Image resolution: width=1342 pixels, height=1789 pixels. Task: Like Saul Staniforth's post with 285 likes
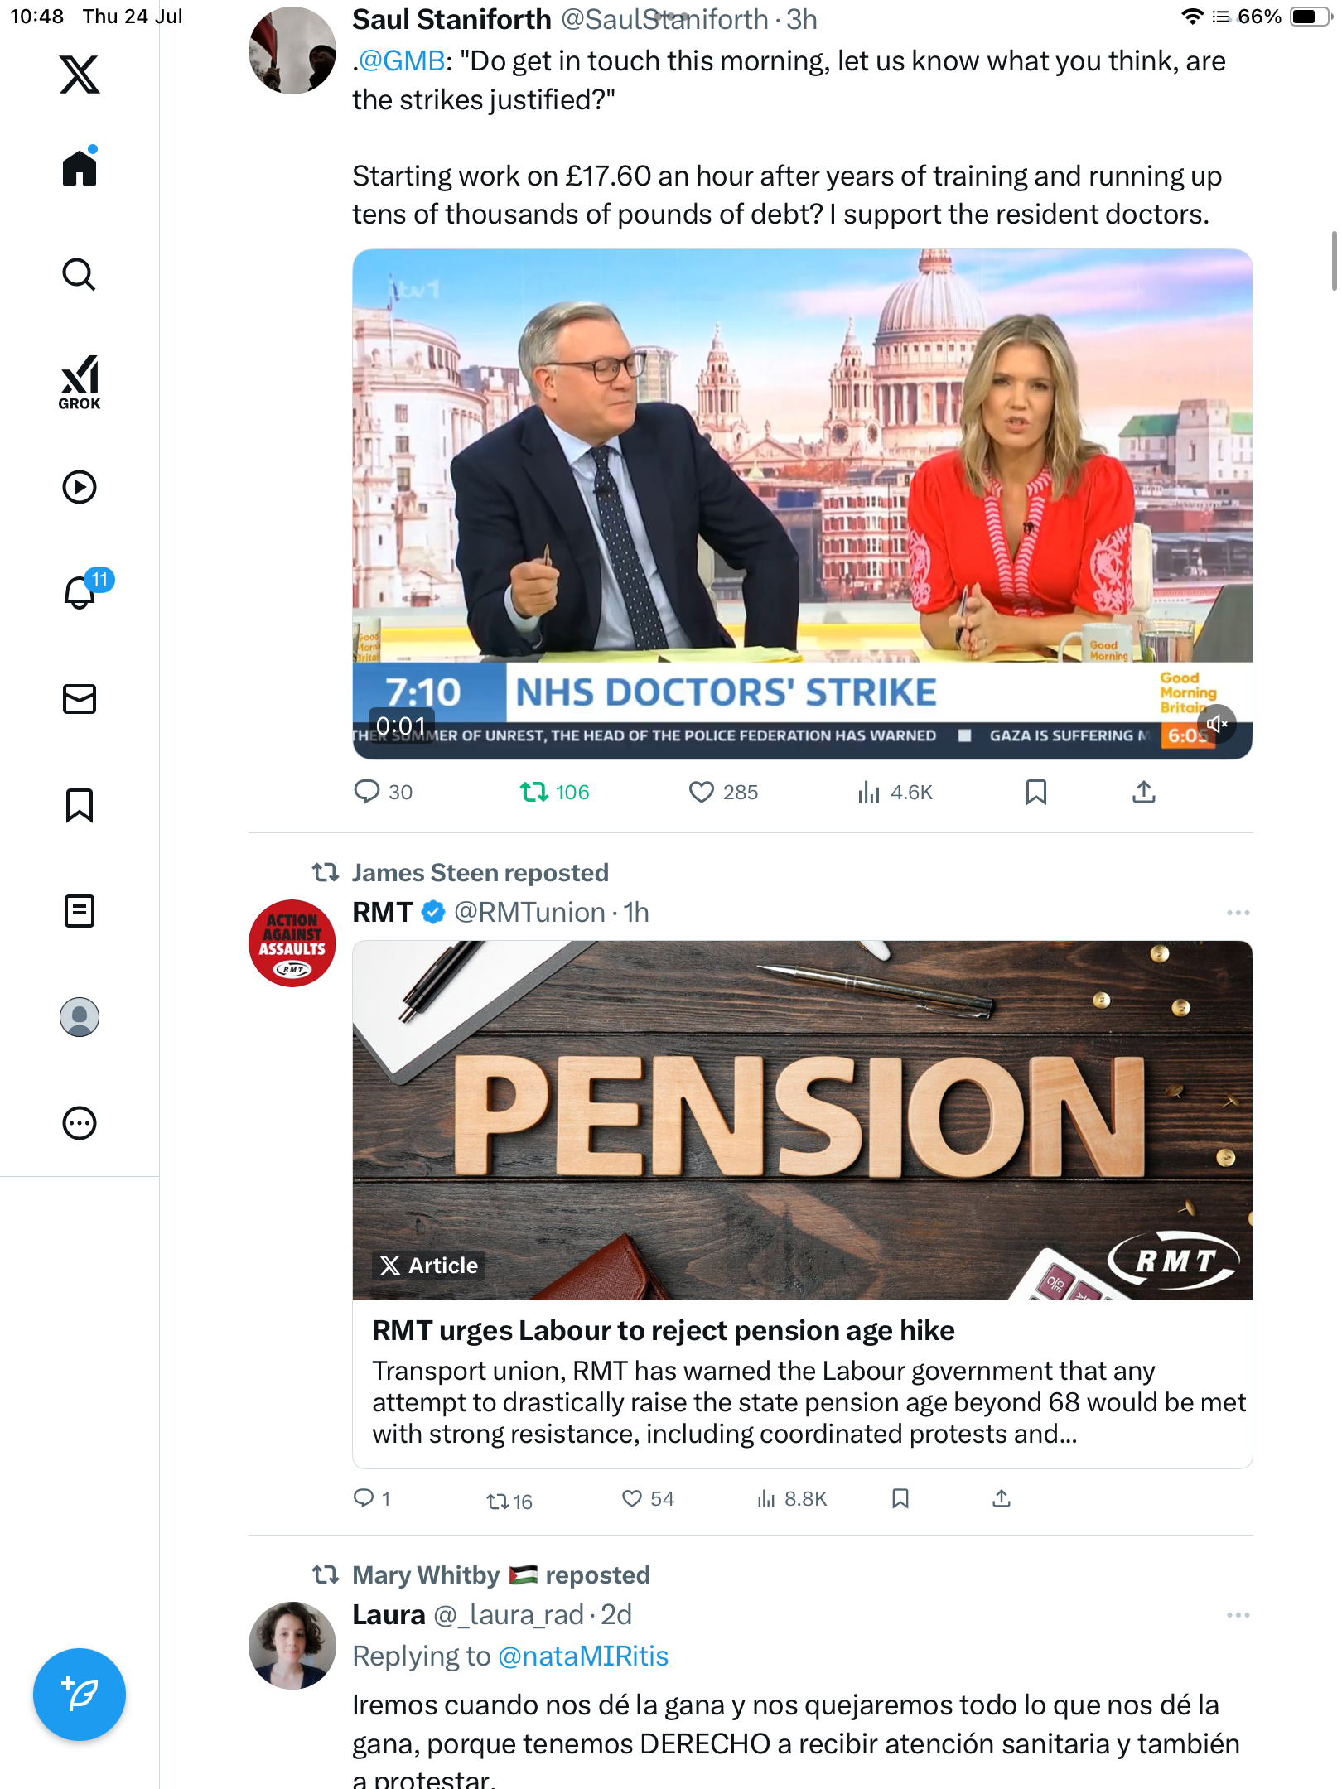[723, 793]
